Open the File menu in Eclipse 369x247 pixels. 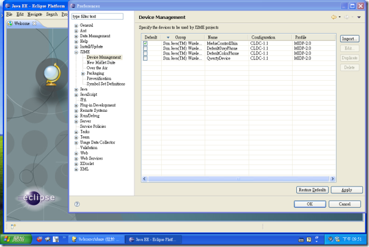pos(9,14)
